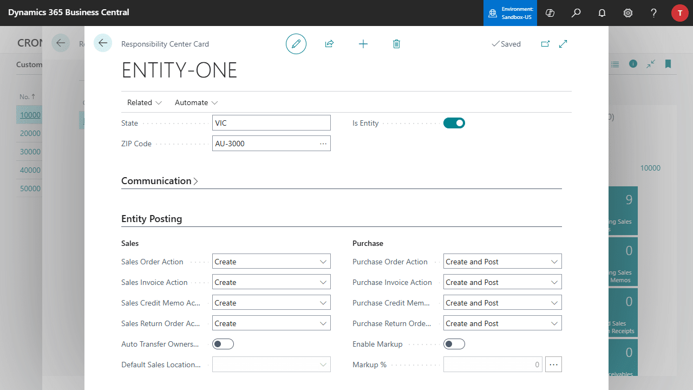Screen dimensions: 693x390
Task: Open the Automate menu
Action: [197, 102]
